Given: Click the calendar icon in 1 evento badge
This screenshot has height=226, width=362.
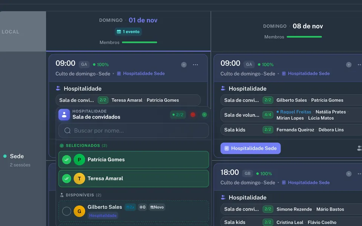Looking at the screenshot, I should pos(119,32).
